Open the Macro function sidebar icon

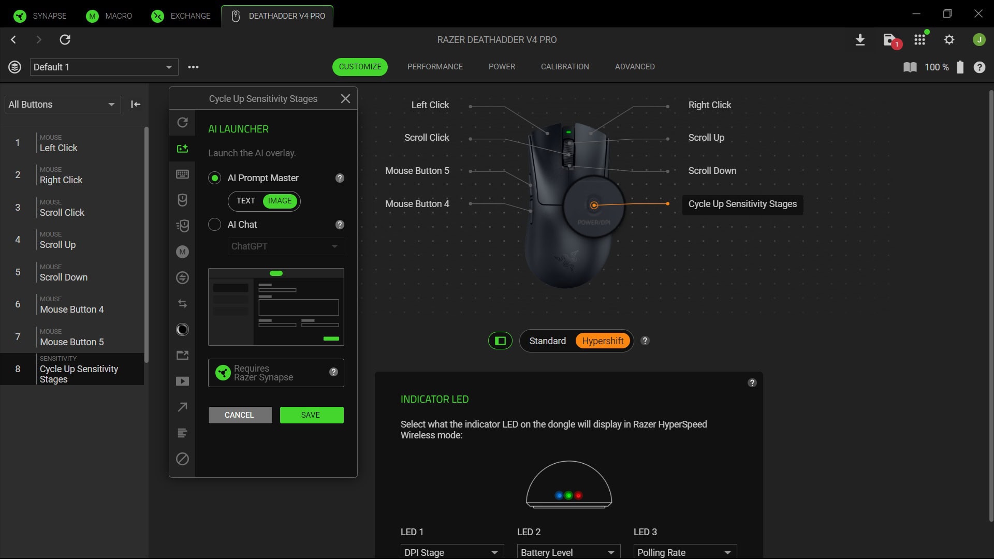tap(182, 252)
